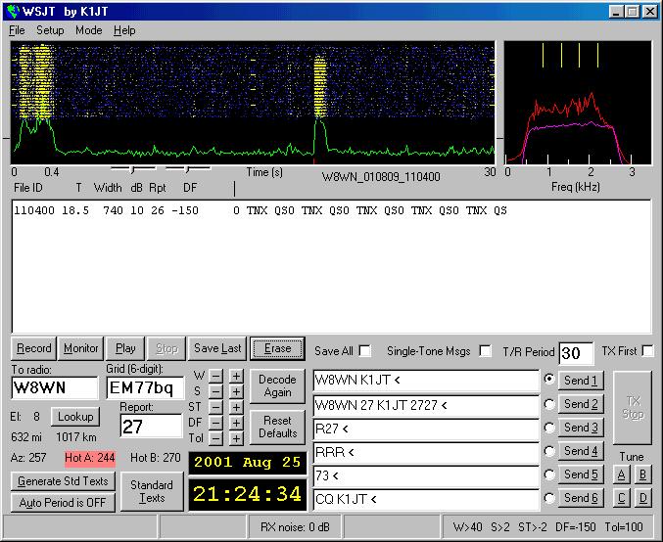Click the Tune C button
Screen dimensions: 663x542
(621, 498)
